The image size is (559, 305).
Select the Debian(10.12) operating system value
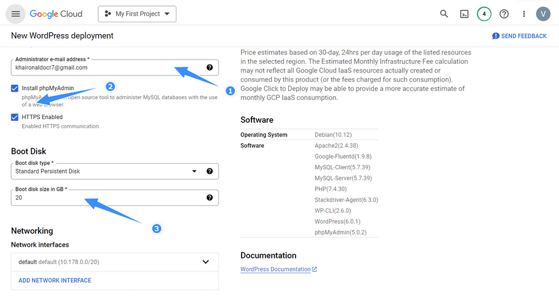[333, 135]
